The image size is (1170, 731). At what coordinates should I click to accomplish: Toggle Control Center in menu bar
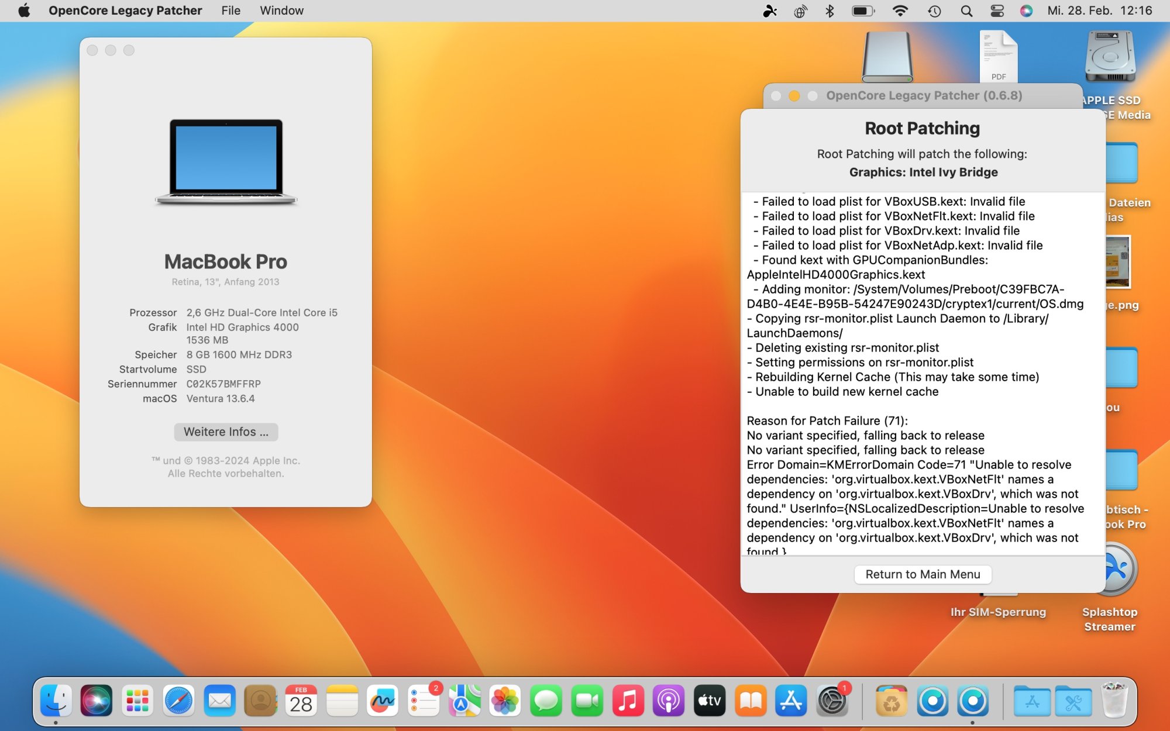(997, 11)
